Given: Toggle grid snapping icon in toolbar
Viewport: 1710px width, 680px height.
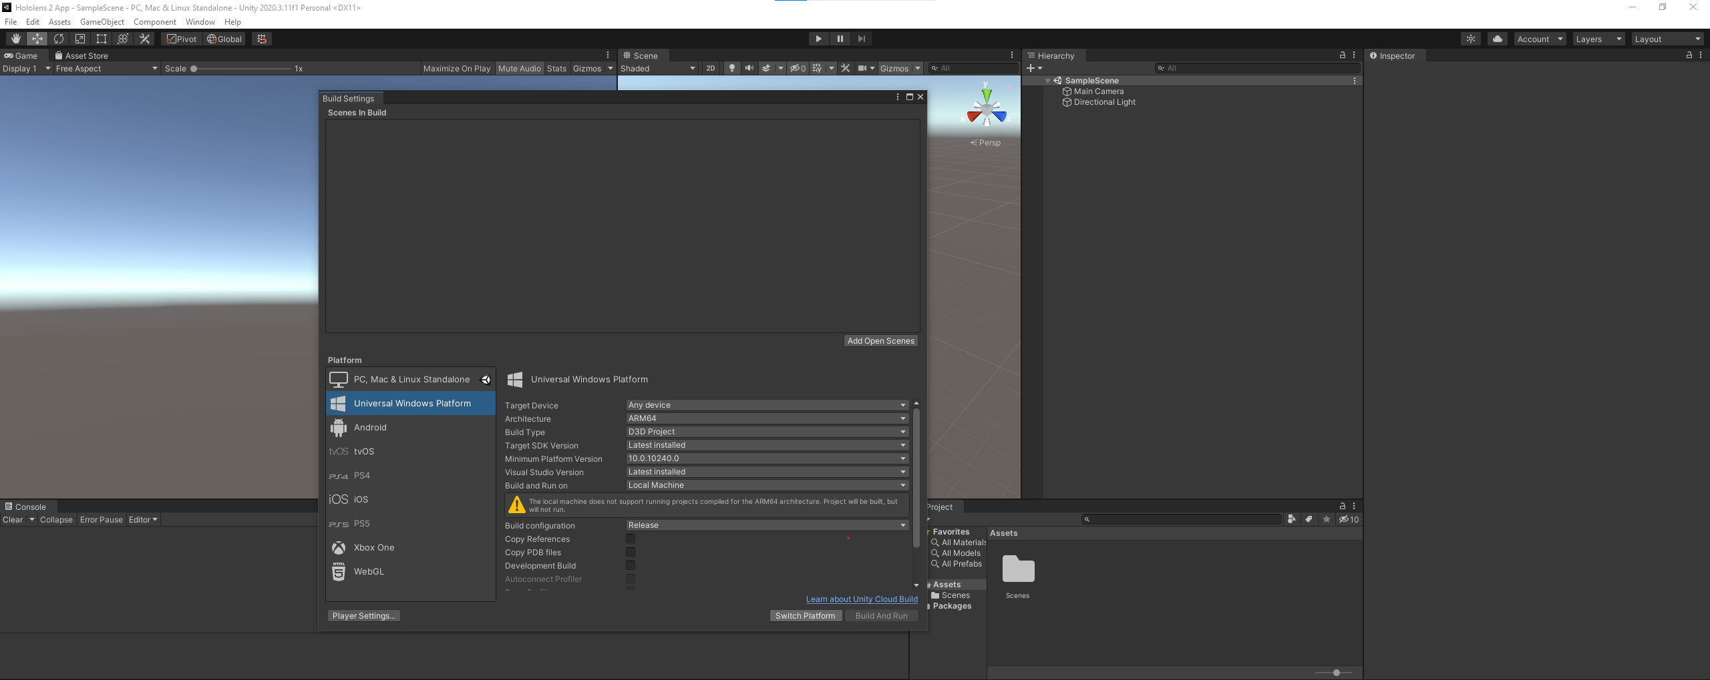Looking at the screenshot, I should pos(262,39).
